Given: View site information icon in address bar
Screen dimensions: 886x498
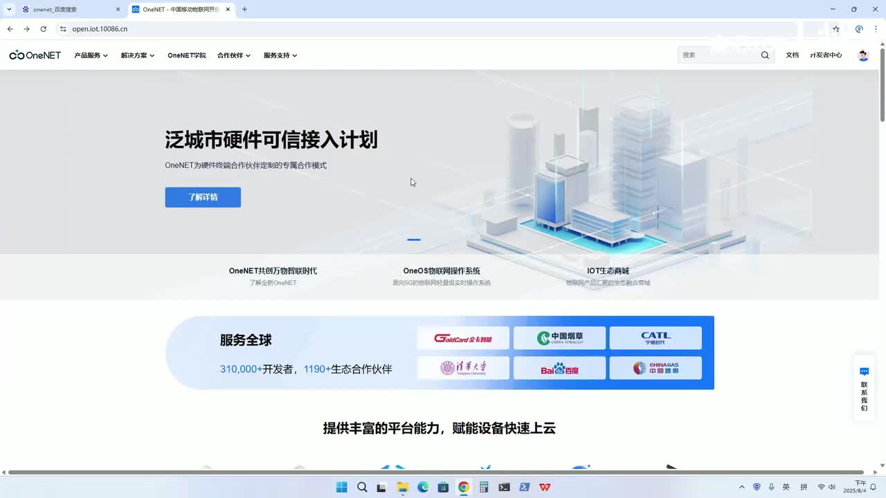Looking at the screenshot, I should (63, 29).
